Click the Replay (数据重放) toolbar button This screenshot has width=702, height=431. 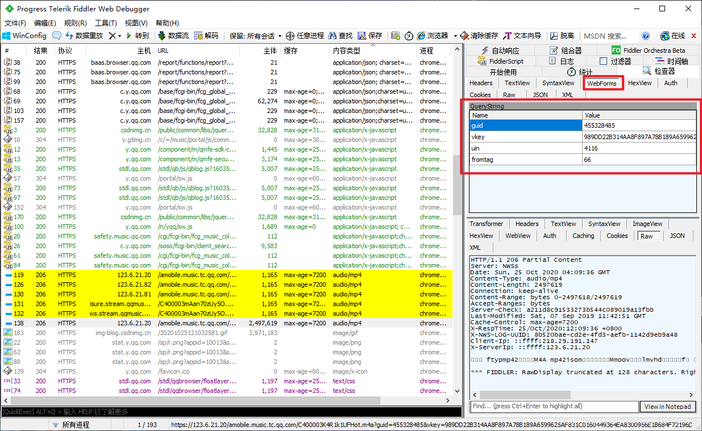pyautogui.click(x=83, y=35)
